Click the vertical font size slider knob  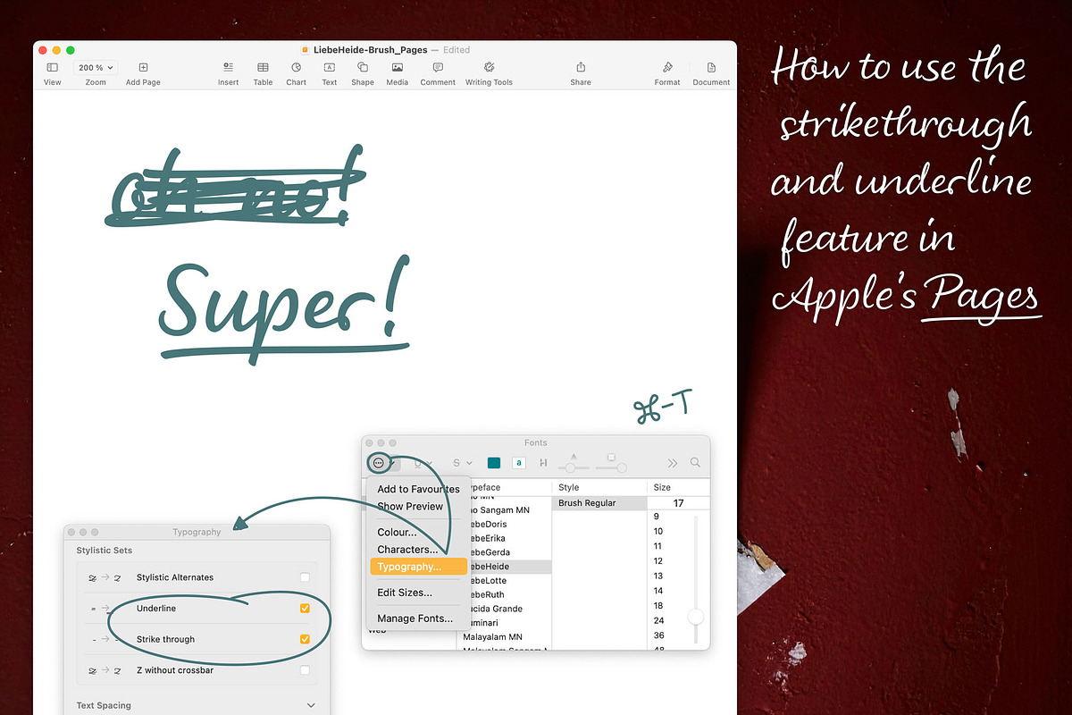click(696, 617)
